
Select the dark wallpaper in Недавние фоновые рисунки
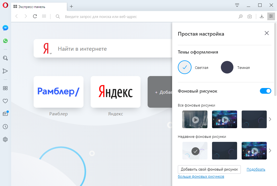pyautogui.click(x=225, y=151)
